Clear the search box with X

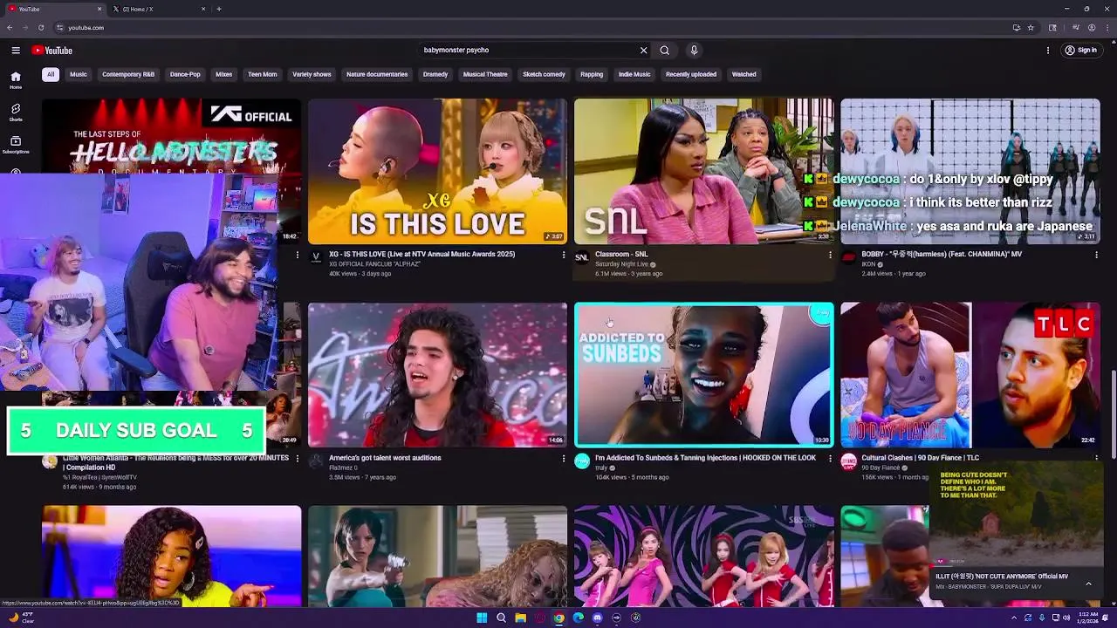click(644, 51)
